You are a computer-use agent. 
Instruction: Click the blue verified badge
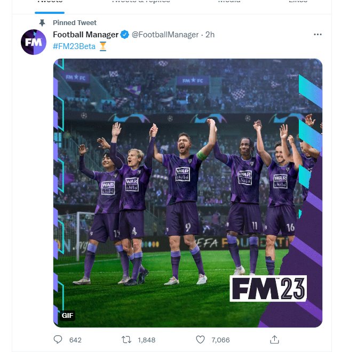124,35
